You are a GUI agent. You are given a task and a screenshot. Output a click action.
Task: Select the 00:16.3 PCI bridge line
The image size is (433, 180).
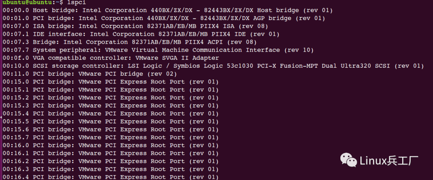pos(111,169)
